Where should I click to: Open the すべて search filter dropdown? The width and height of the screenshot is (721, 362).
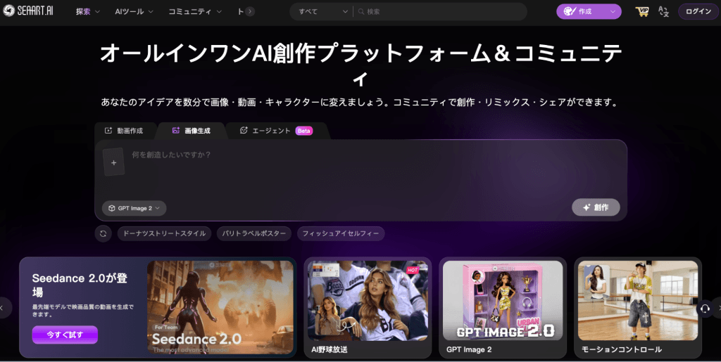click(x=323, y=11)
